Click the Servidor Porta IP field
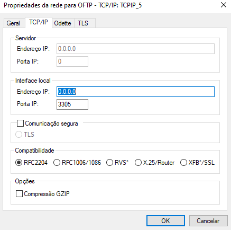 (72, 61)
